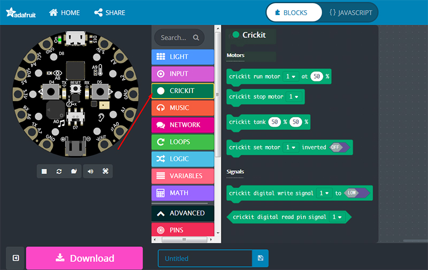Open motor number dropdown in run motor block
This screenshot has width=428, height=270.
[291, 77]
